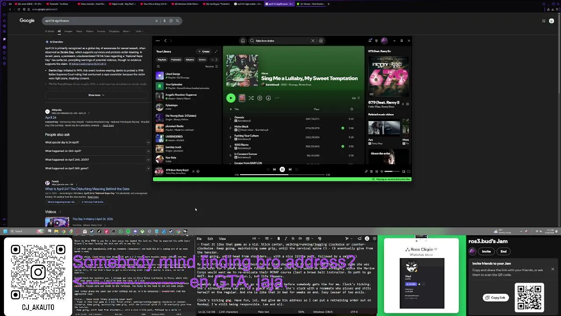
Task: Search by voice in Google
Action: coord(164,21)
